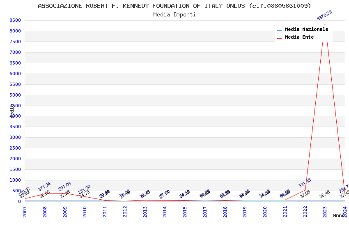Viewport: 349px width, 226px height.
Task: Click the chart title ASSOCIAZIONE ROBERT F. KENNEDY FOUNDATION
Action: (x=174, y=6)
